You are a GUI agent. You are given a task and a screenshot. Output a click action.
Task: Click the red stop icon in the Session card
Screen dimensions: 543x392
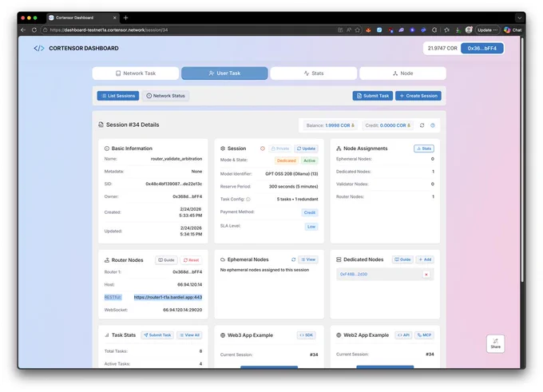(263, 148)
